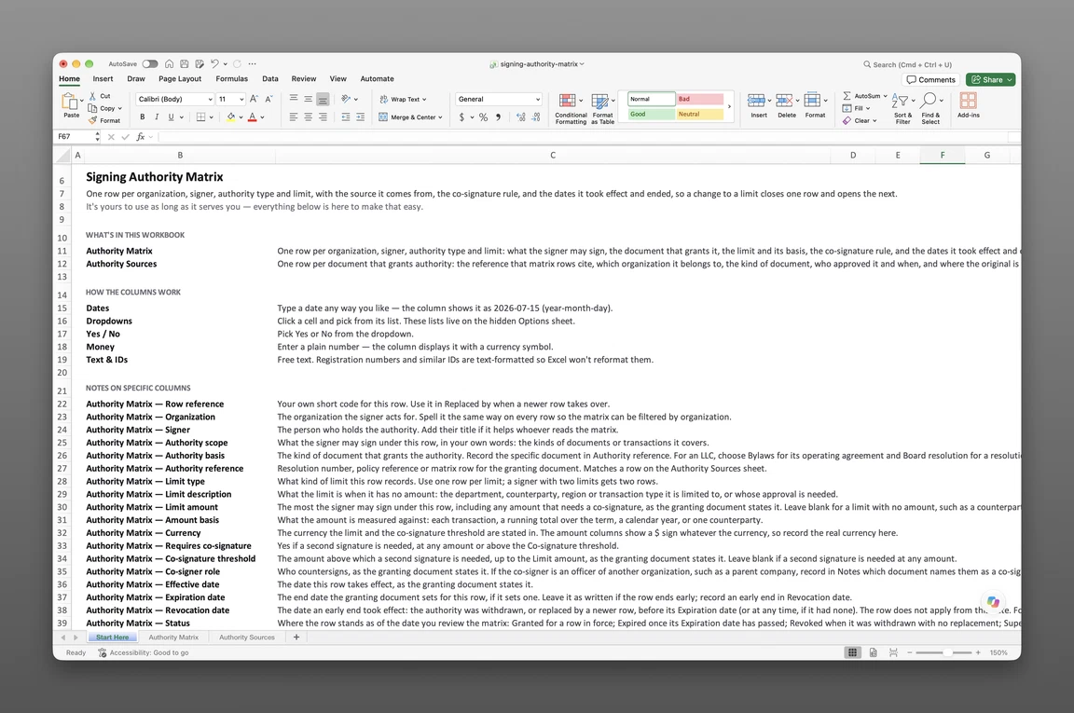The height and width of the screenshot is (713, 1074).
Task: Apply the Bad cell style
Action: [x=699, y=100]
